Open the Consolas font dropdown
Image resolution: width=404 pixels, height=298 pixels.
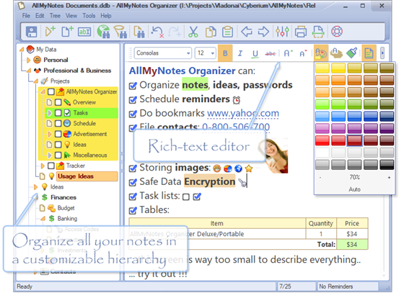[x=188, y=53]
